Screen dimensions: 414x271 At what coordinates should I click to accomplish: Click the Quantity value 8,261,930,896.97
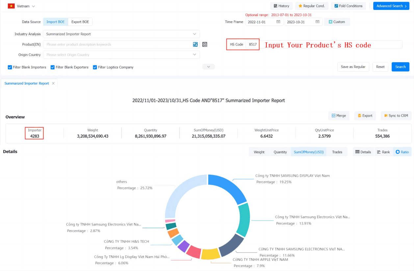tap(150, 136)
